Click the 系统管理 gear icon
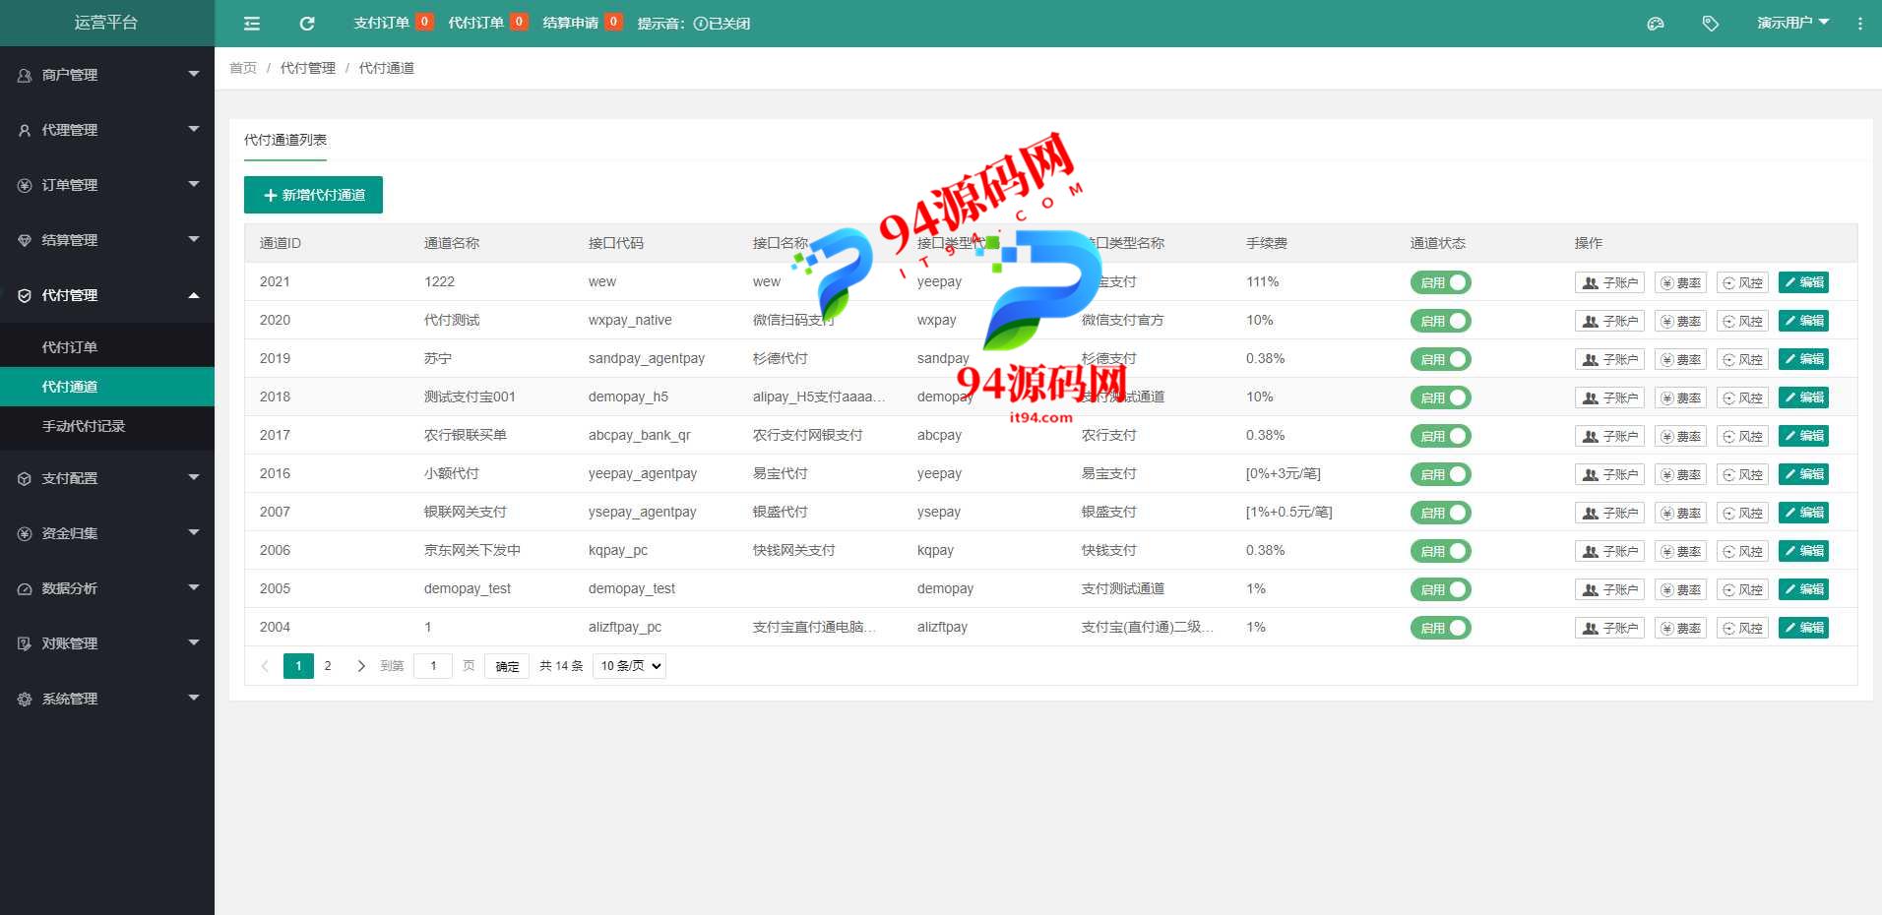 pyautogui.click(x=25, y=699)
